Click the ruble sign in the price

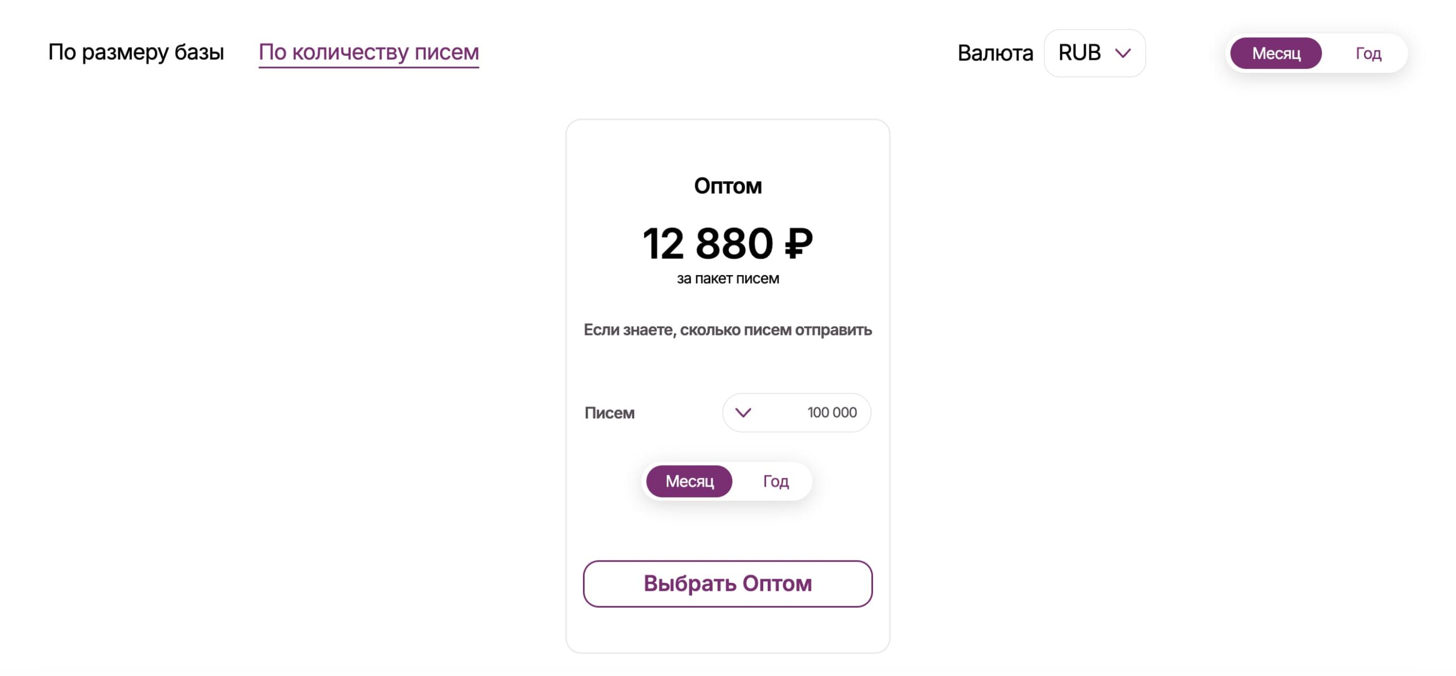click(x=798, y=244)
